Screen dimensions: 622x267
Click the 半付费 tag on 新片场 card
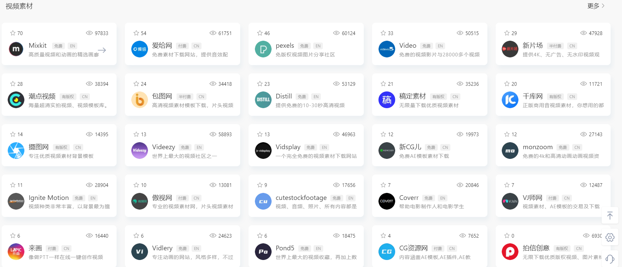coord(555,46)
